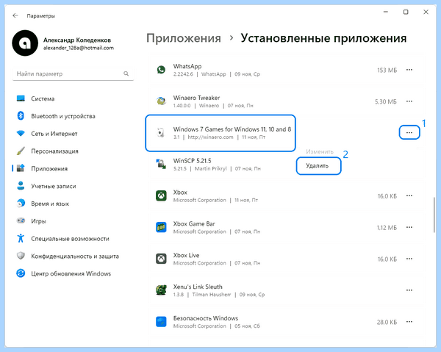Select the WinSCP 5.21.5 app name

(x=192, y=161)
